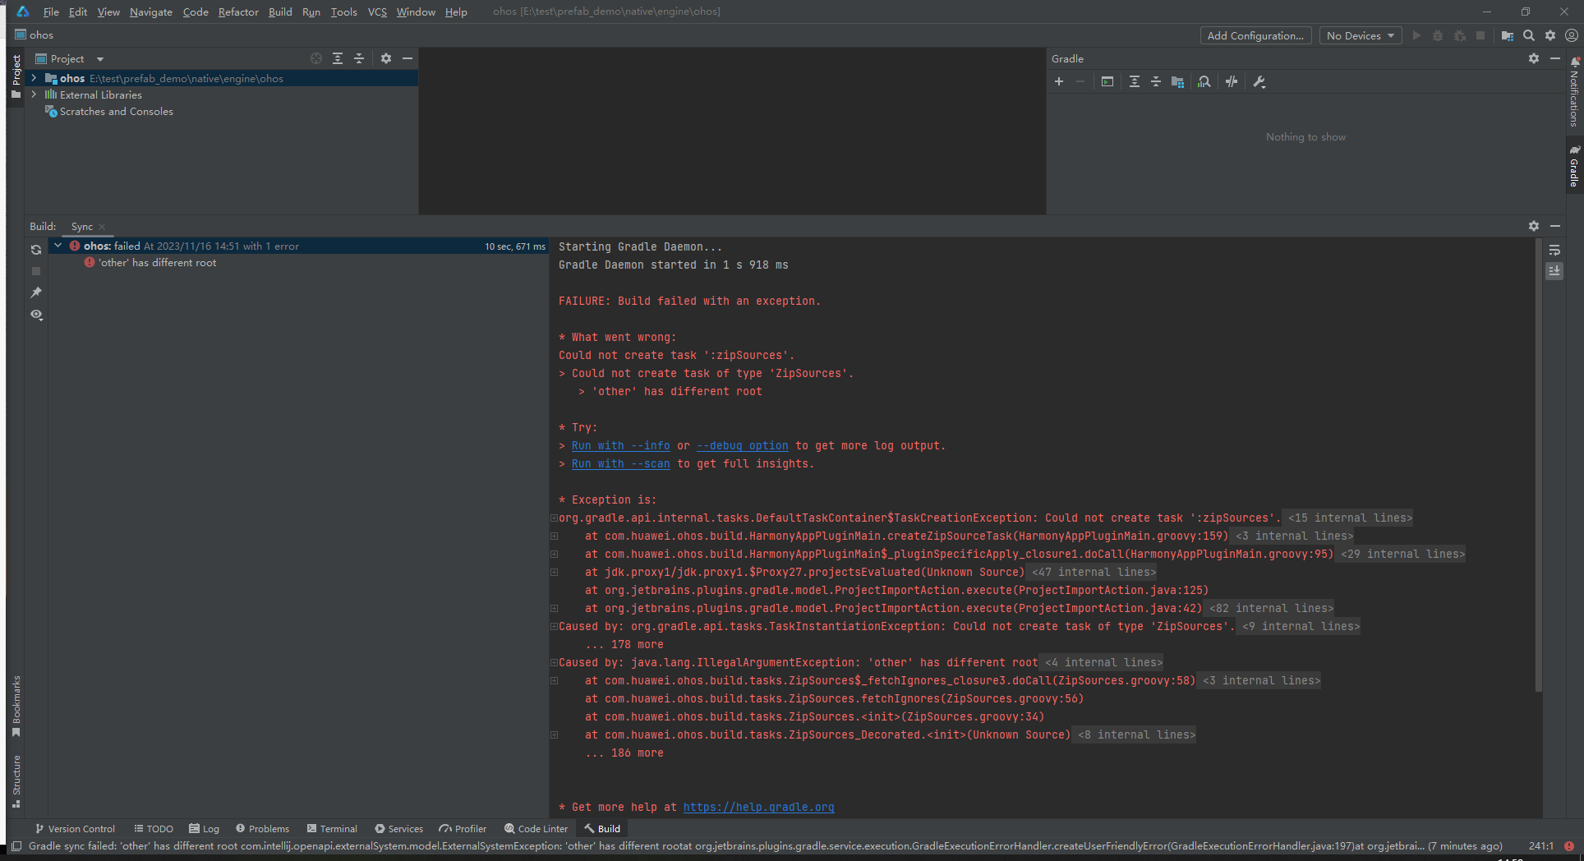Viewport: 1584px width, 861px height.
Task: Collapse all in the Gradle panel
Action: point(1156,81)
